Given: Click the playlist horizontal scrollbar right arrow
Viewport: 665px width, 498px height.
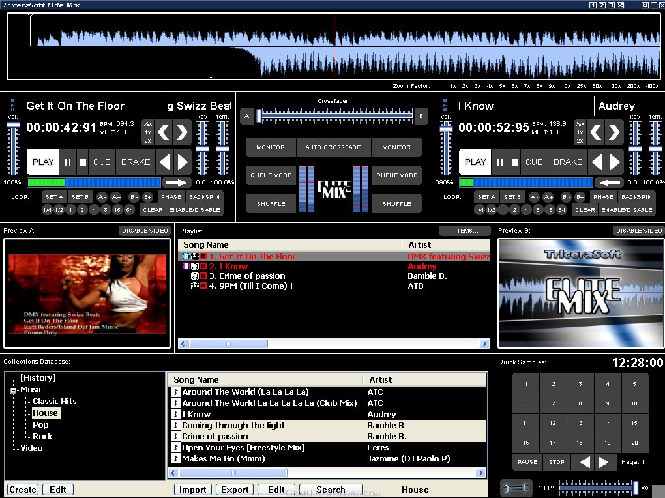Looking at the screenshot, I should tap(485, 344).
